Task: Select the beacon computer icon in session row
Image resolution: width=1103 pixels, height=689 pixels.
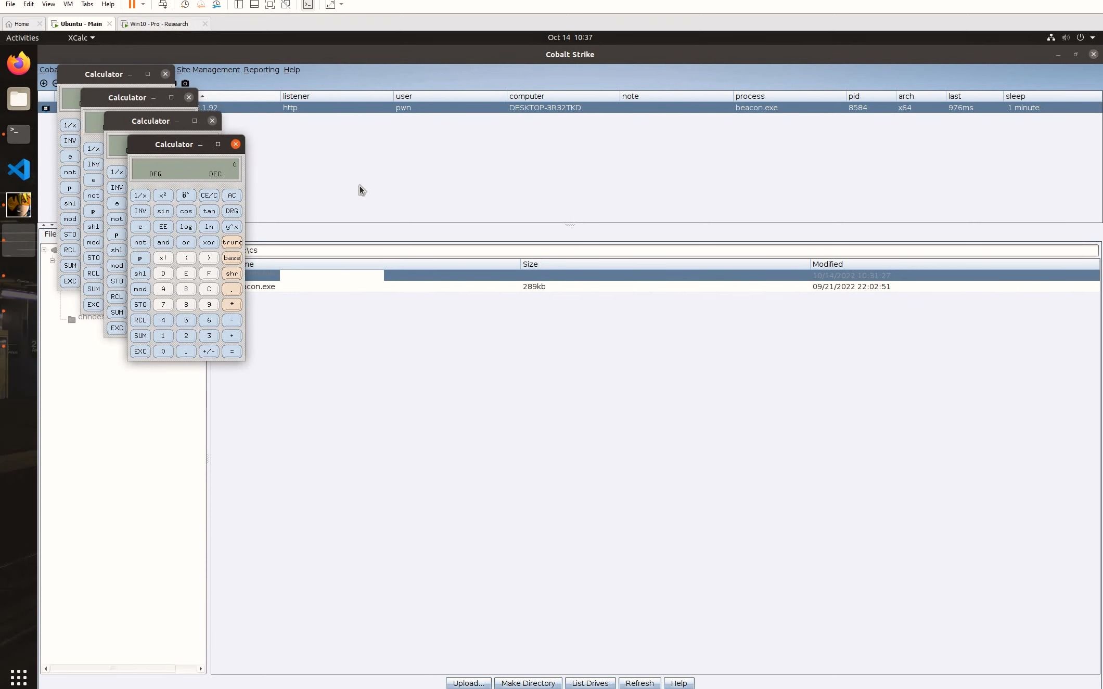Action: click(46, 108)
